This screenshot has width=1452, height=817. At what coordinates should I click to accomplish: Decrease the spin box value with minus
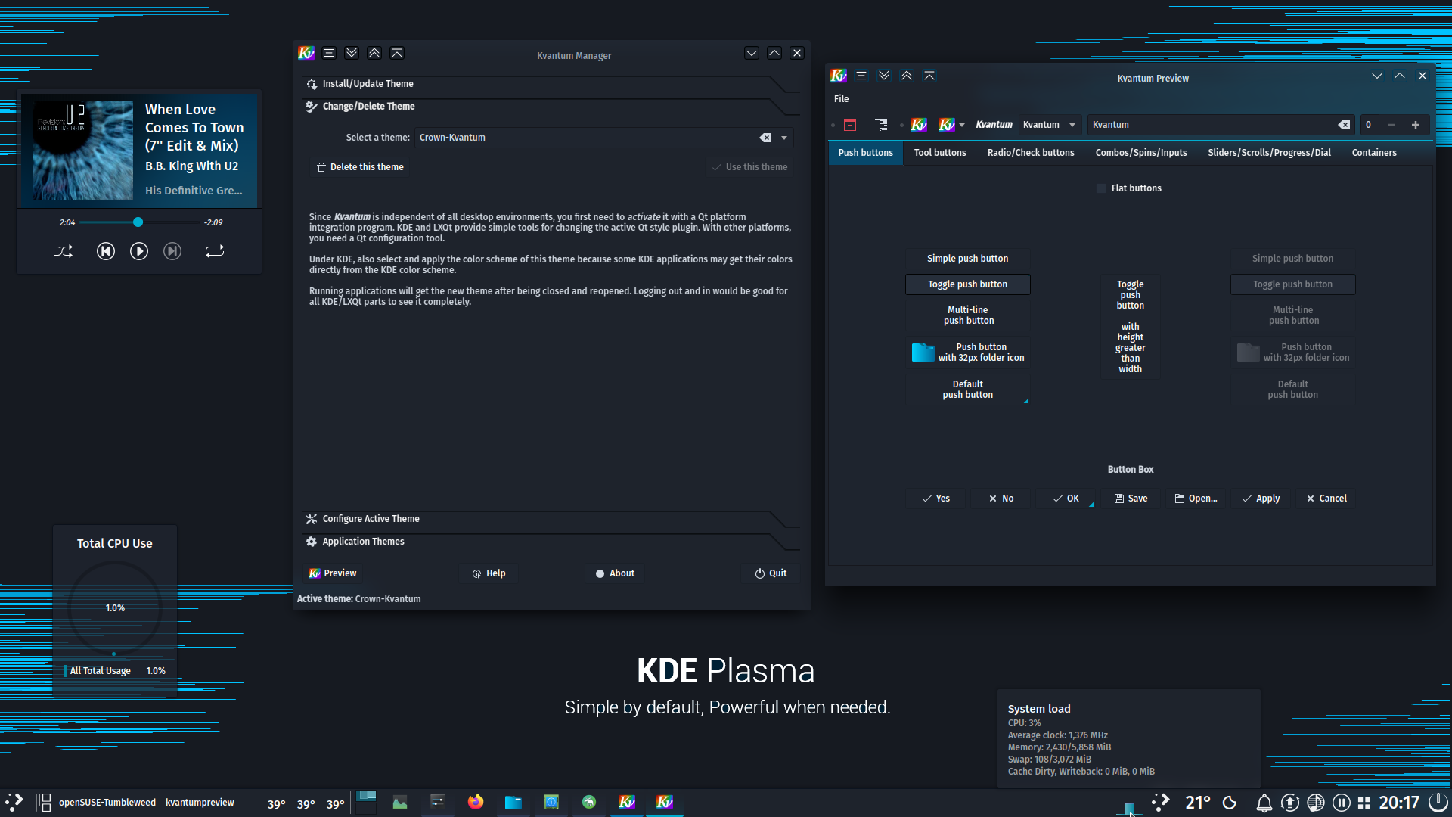pos(1391,125)
